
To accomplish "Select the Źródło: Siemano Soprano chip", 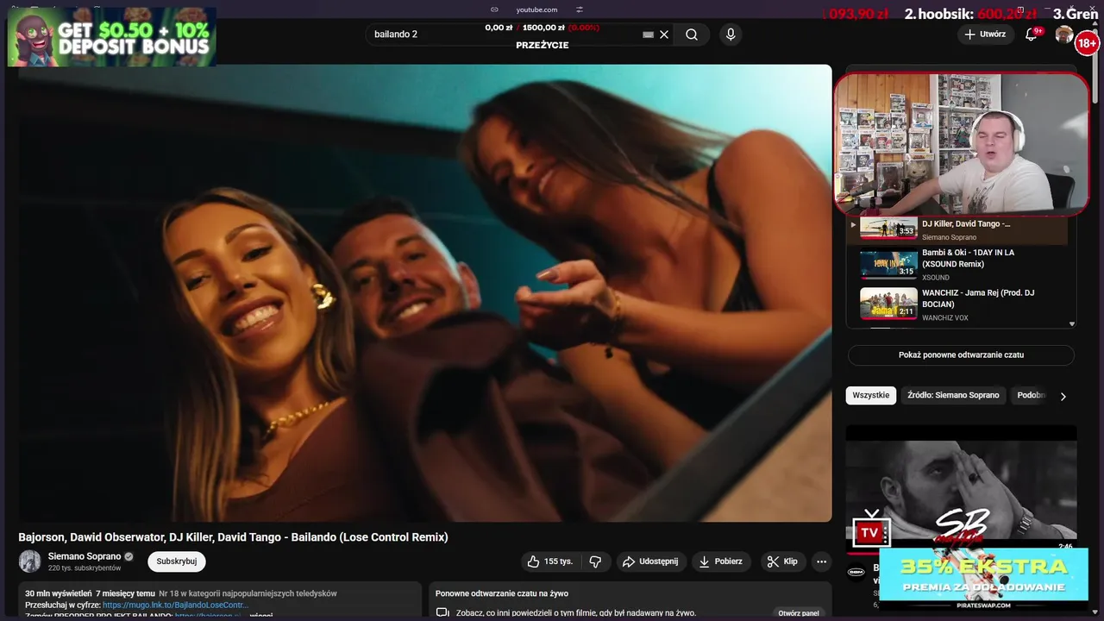I will click(x=953, y=395).
